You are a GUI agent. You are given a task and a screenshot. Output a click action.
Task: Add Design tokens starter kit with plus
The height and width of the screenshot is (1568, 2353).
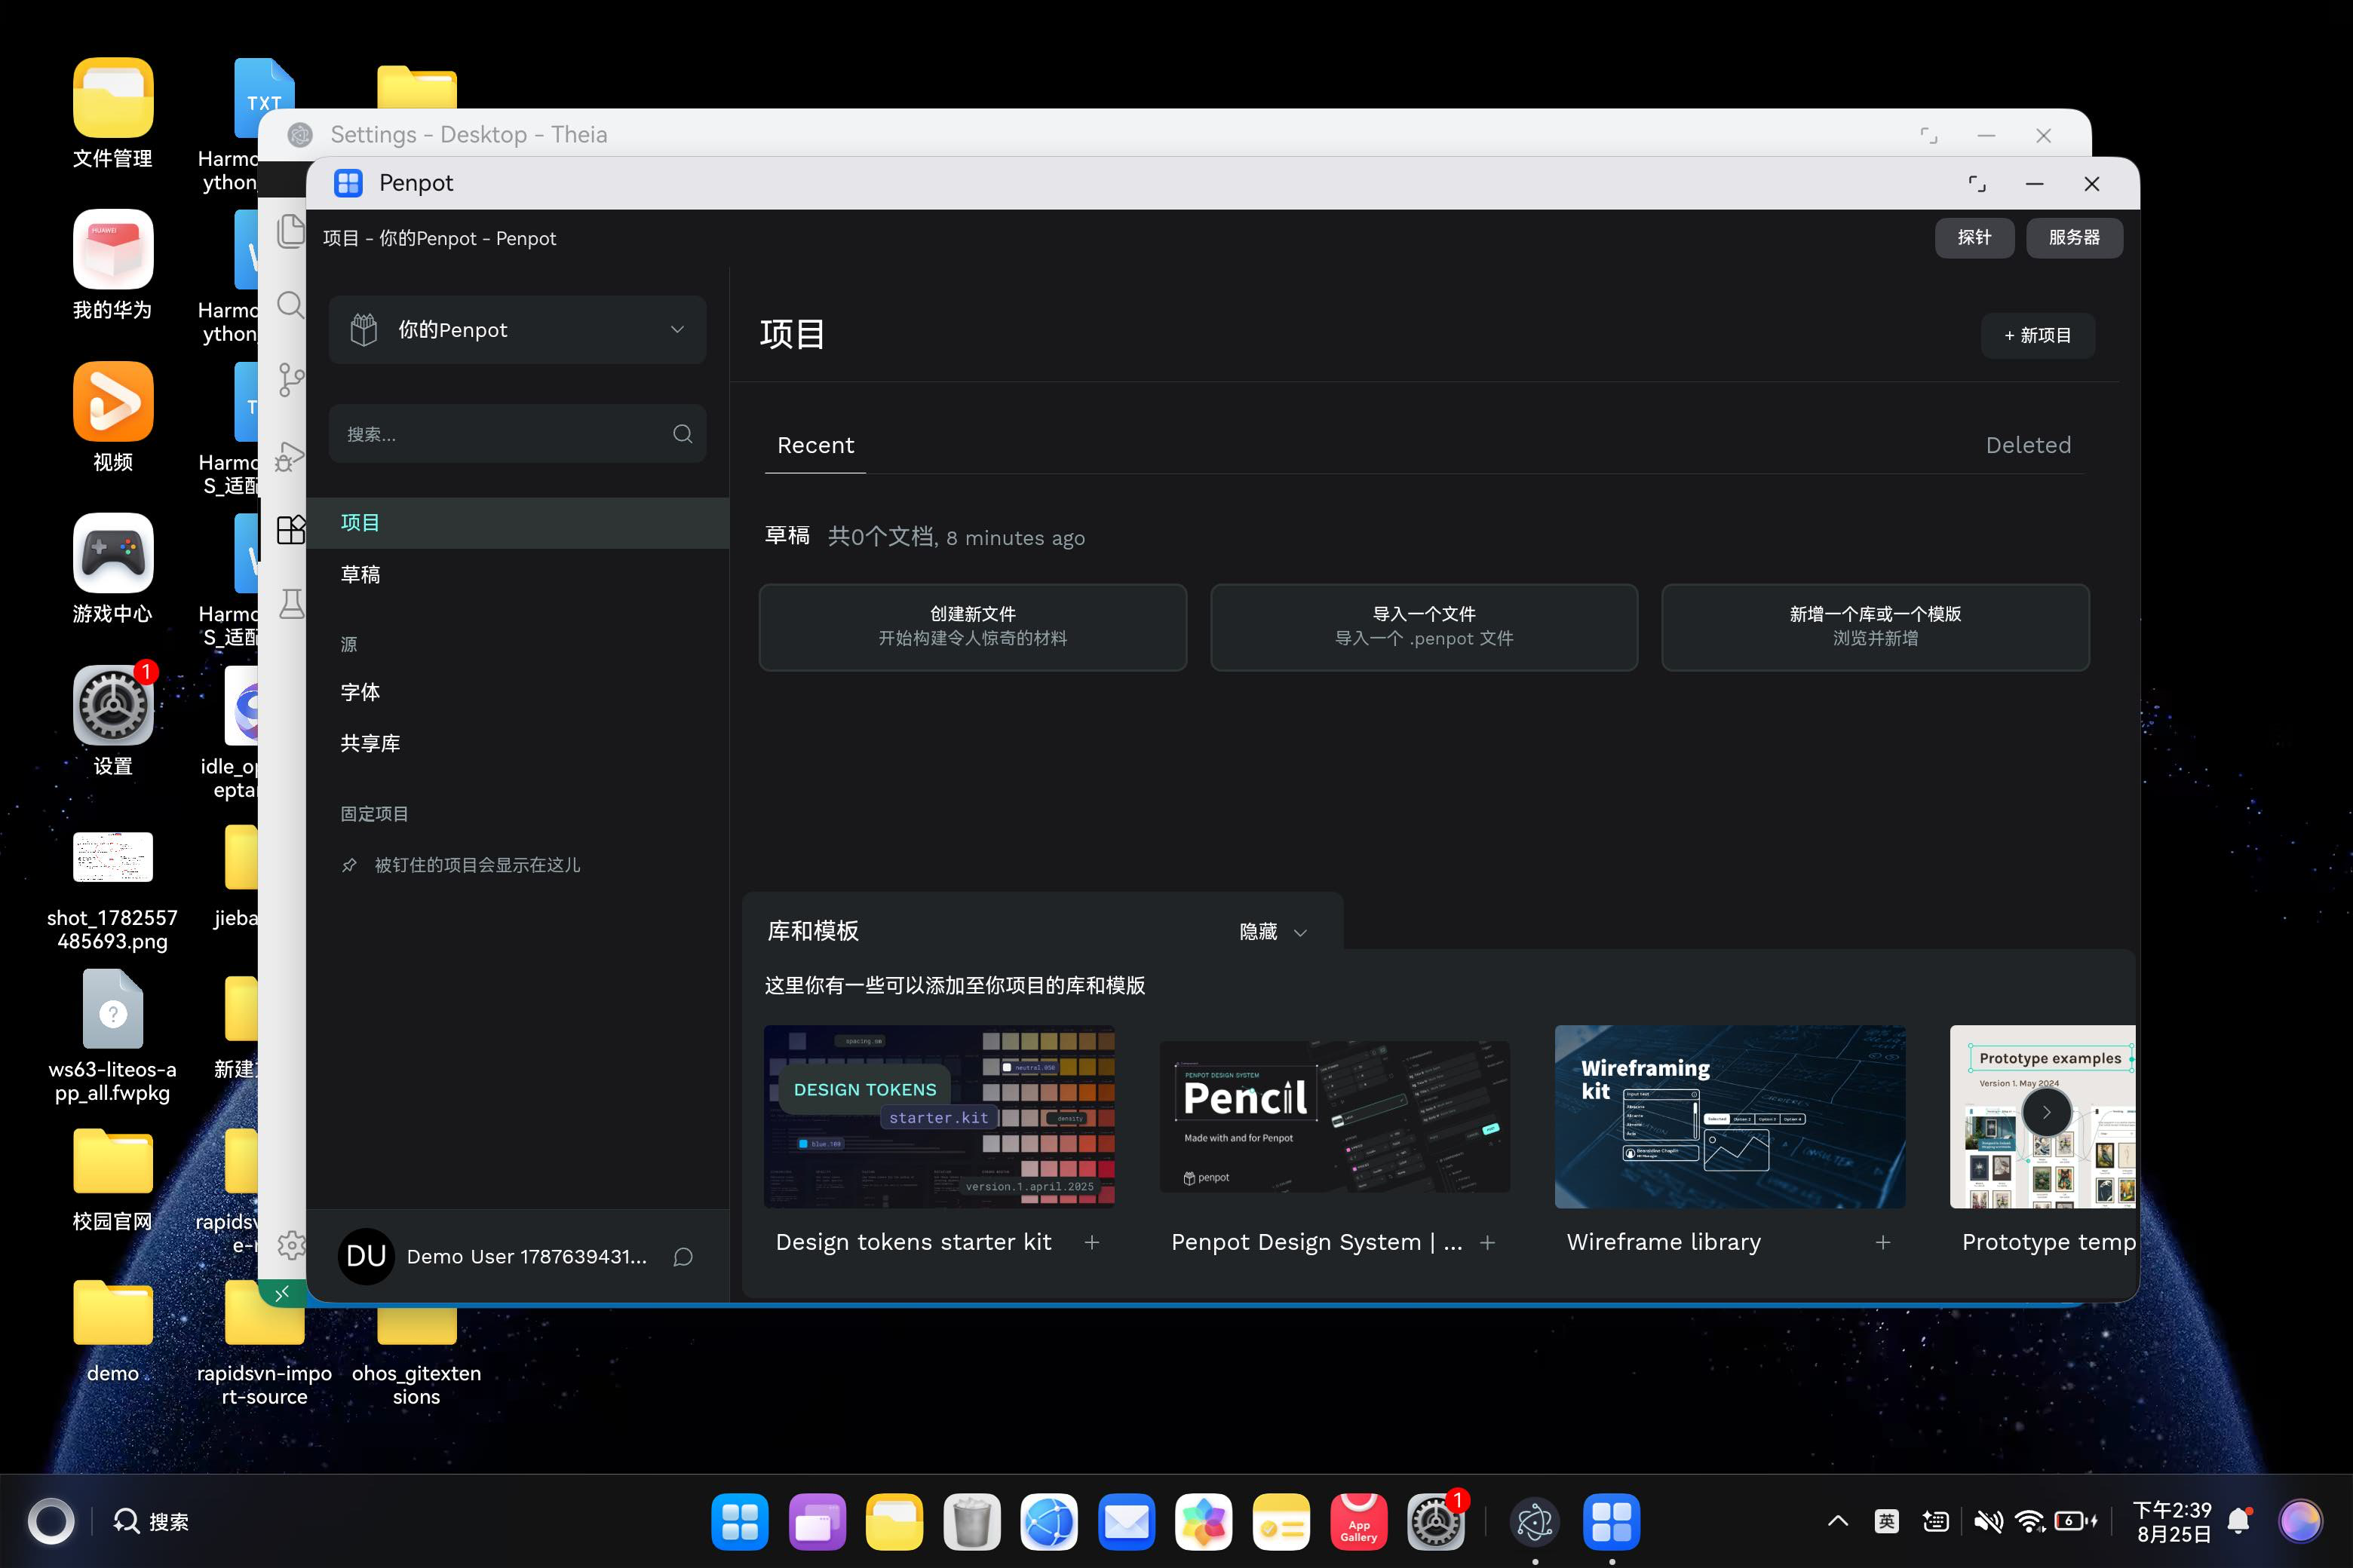1091,1242
